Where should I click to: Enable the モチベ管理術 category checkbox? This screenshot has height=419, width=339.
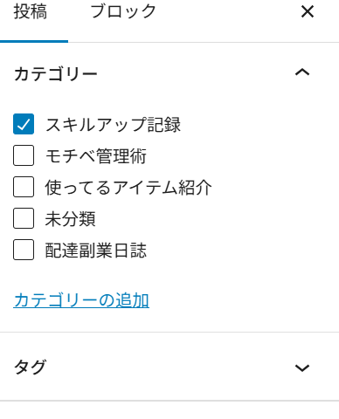coord(24,155)
